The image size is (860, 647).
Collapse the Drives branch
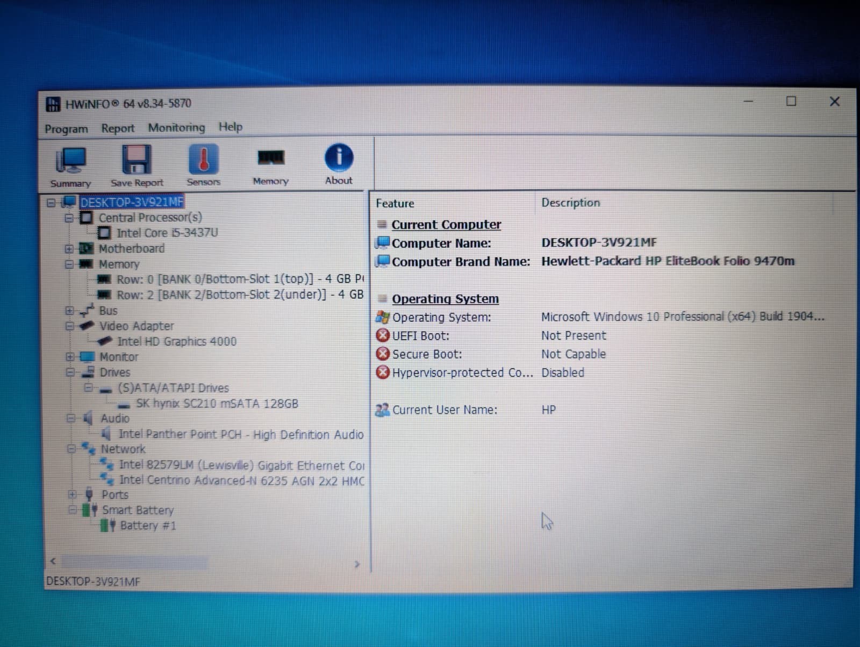(70, 372)
